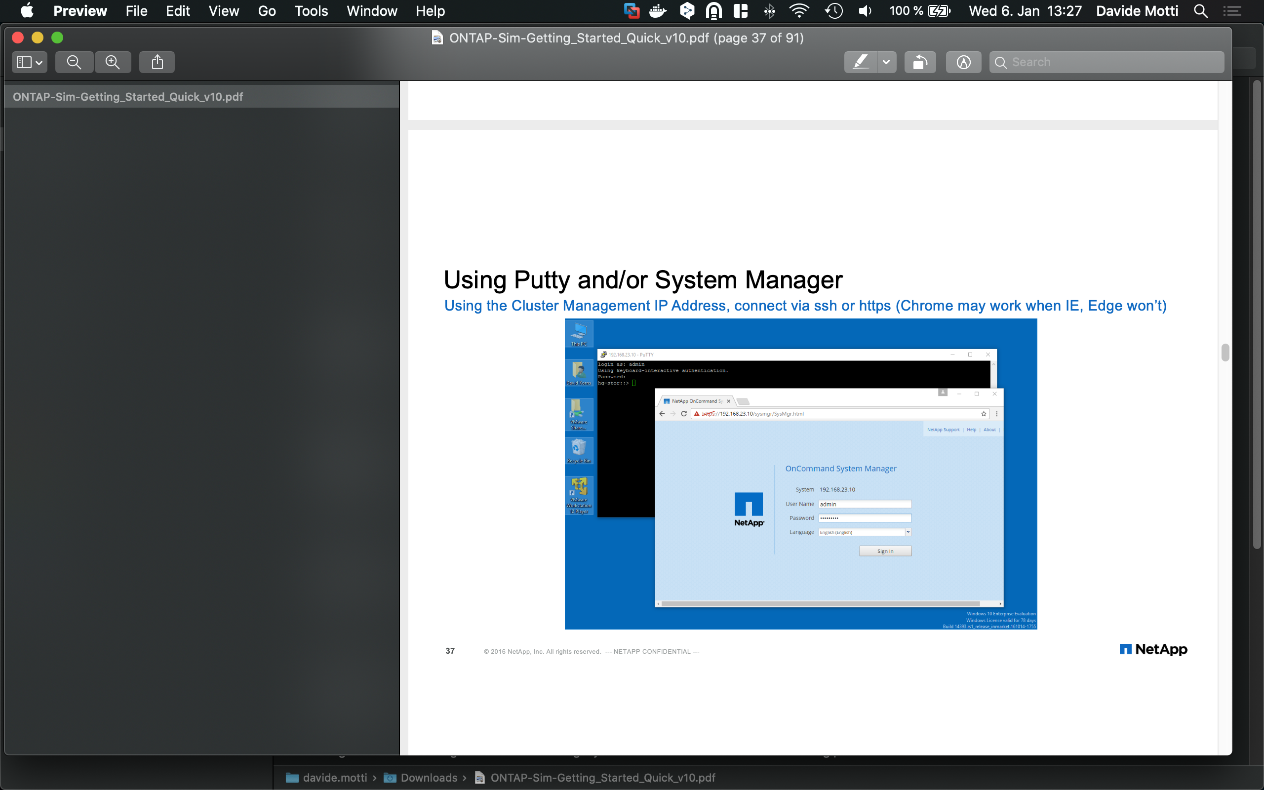This screenshot has height=790, width=1264.
Task: Click the document vertical scrollbar thumb
Action: [x=1225, y=353]
